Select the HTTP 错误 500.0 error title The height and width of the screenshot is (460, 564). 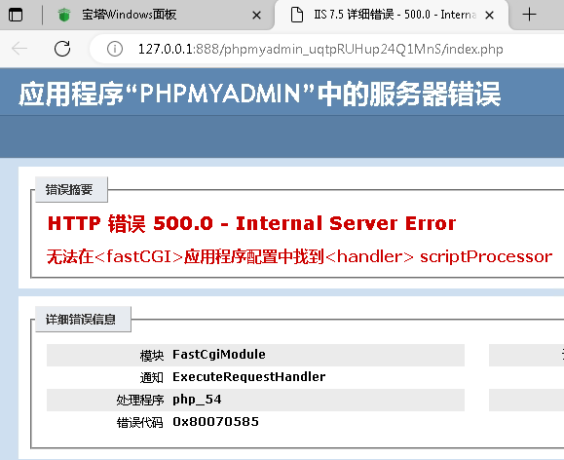(251, 223)
